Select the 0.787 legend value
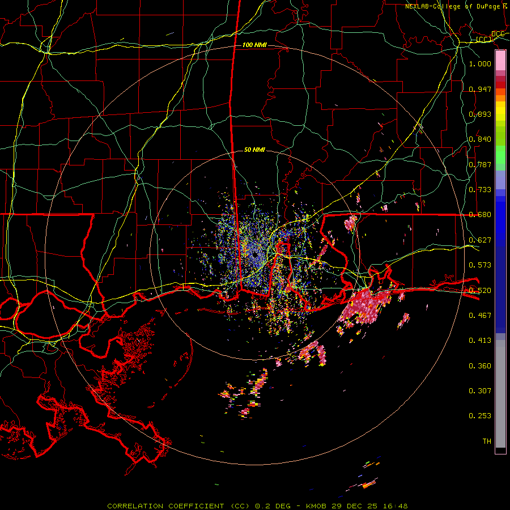The width and height of the screenshot is (510, 510). [x=480, y=164]
